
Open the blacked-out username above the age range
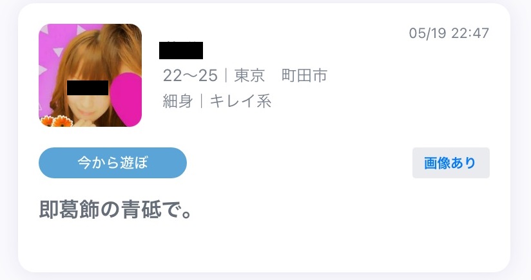point(181,50)
